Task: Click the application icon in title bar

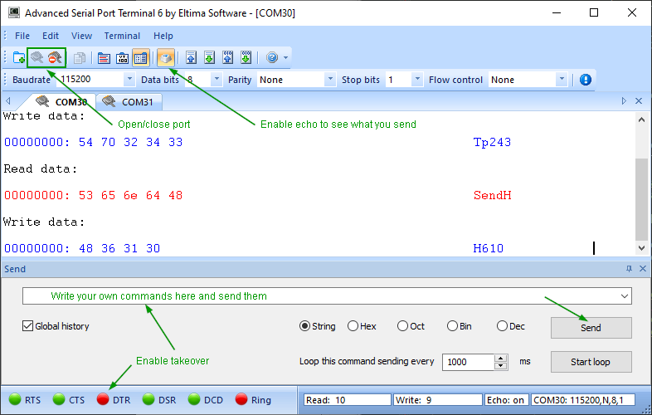Action: pos(14,12)
